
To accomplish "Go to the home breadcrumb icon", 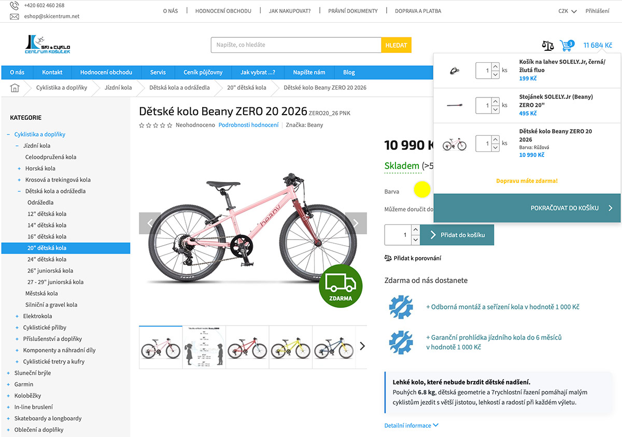I will (15, 88).
